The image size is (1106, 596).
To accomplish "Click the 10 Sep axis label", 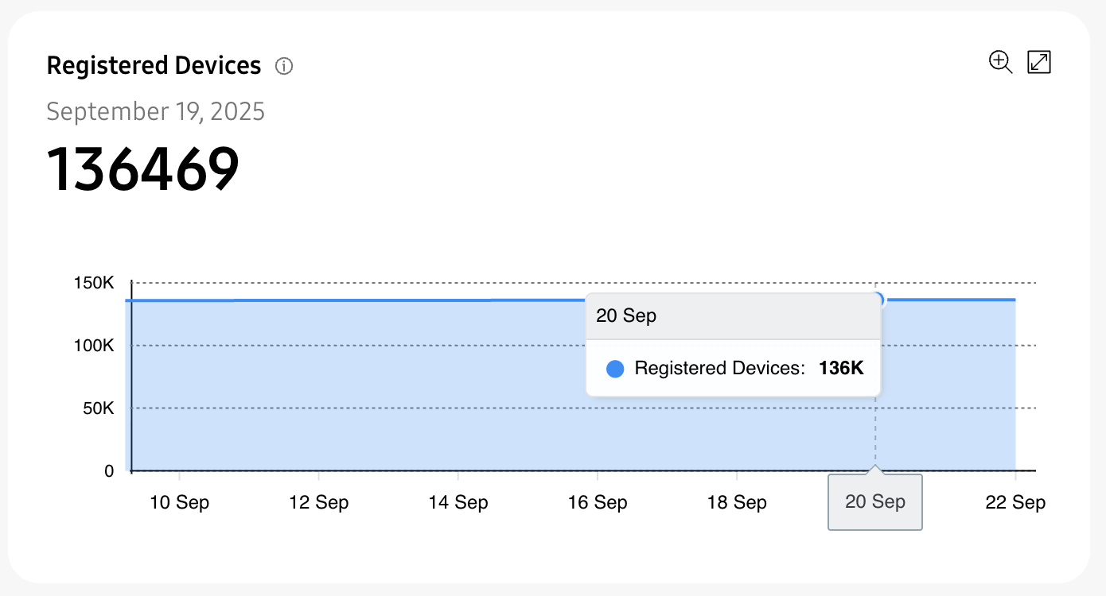I will tap(180, 502).
